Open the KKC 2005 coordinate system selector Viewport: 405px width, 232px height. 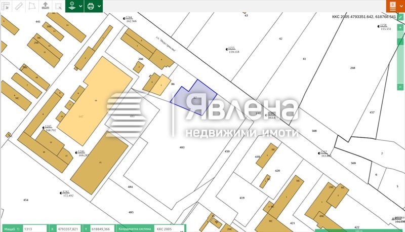click(169, 229)
